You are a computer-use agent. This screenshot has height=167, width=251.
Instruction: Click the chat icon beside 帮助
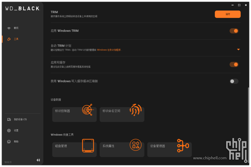click(x=9, y=142)
